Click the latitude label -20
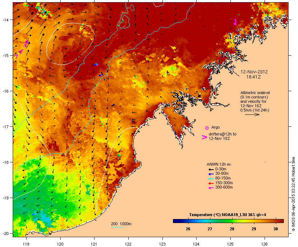Image resolution: width=298 pixels, height=247 pixels. click(x=5, y=234)
